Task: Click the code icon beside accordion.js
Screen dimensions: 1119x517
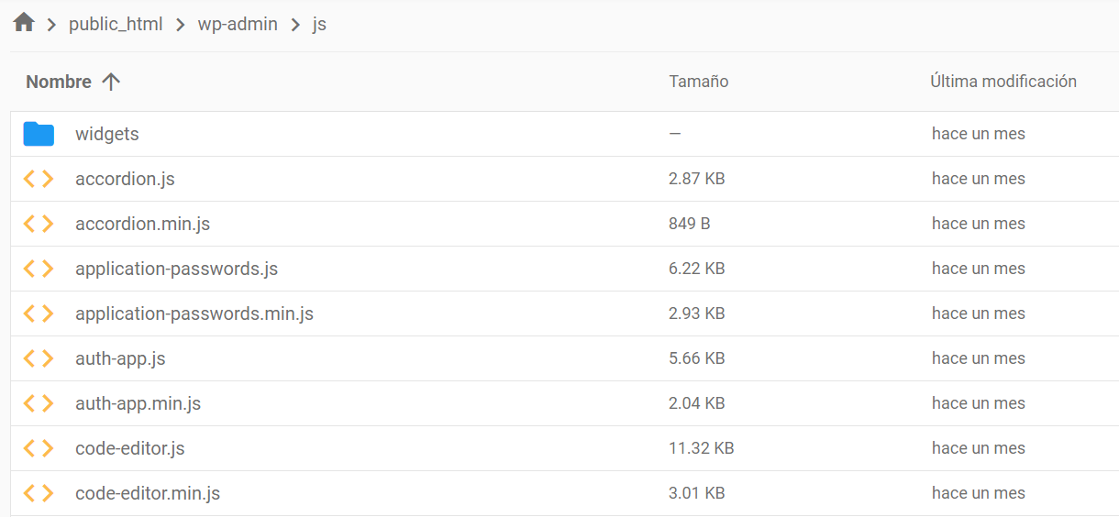Action: 39,179
